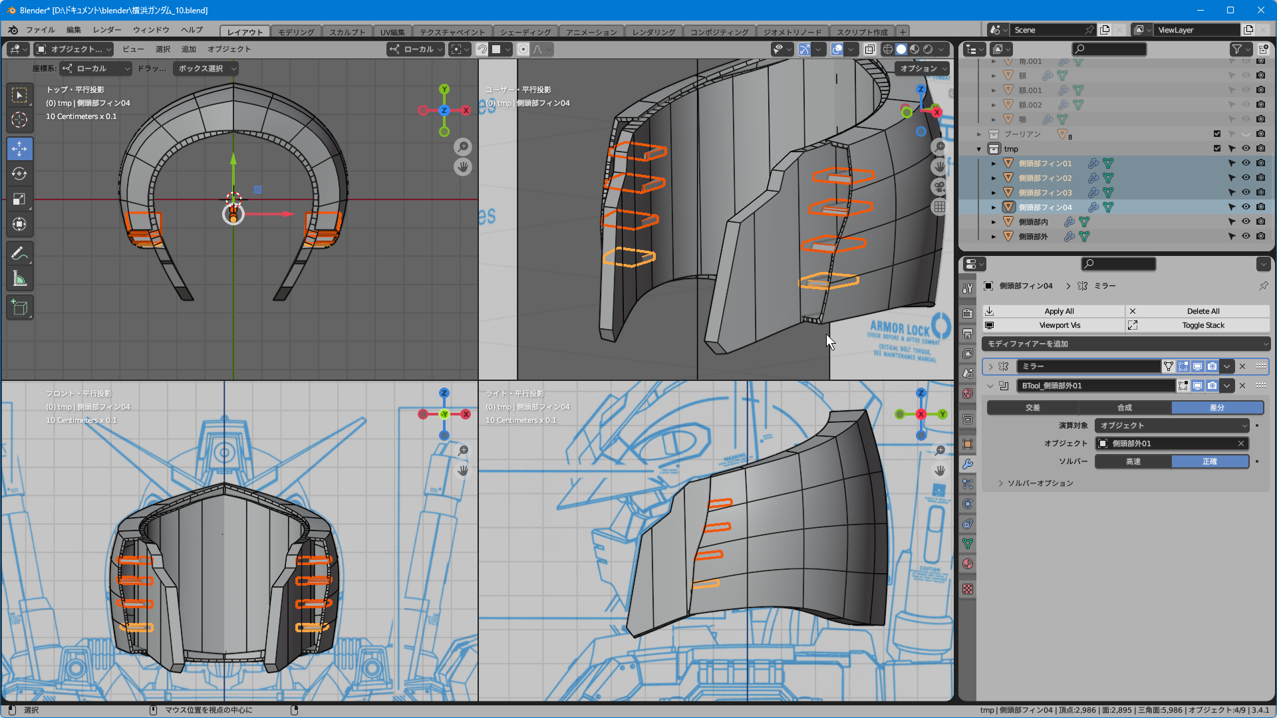Click the Toggle Stack button
This screenshot has width=1277, height=718.
pyautogui.click(x=1203, y=325)
